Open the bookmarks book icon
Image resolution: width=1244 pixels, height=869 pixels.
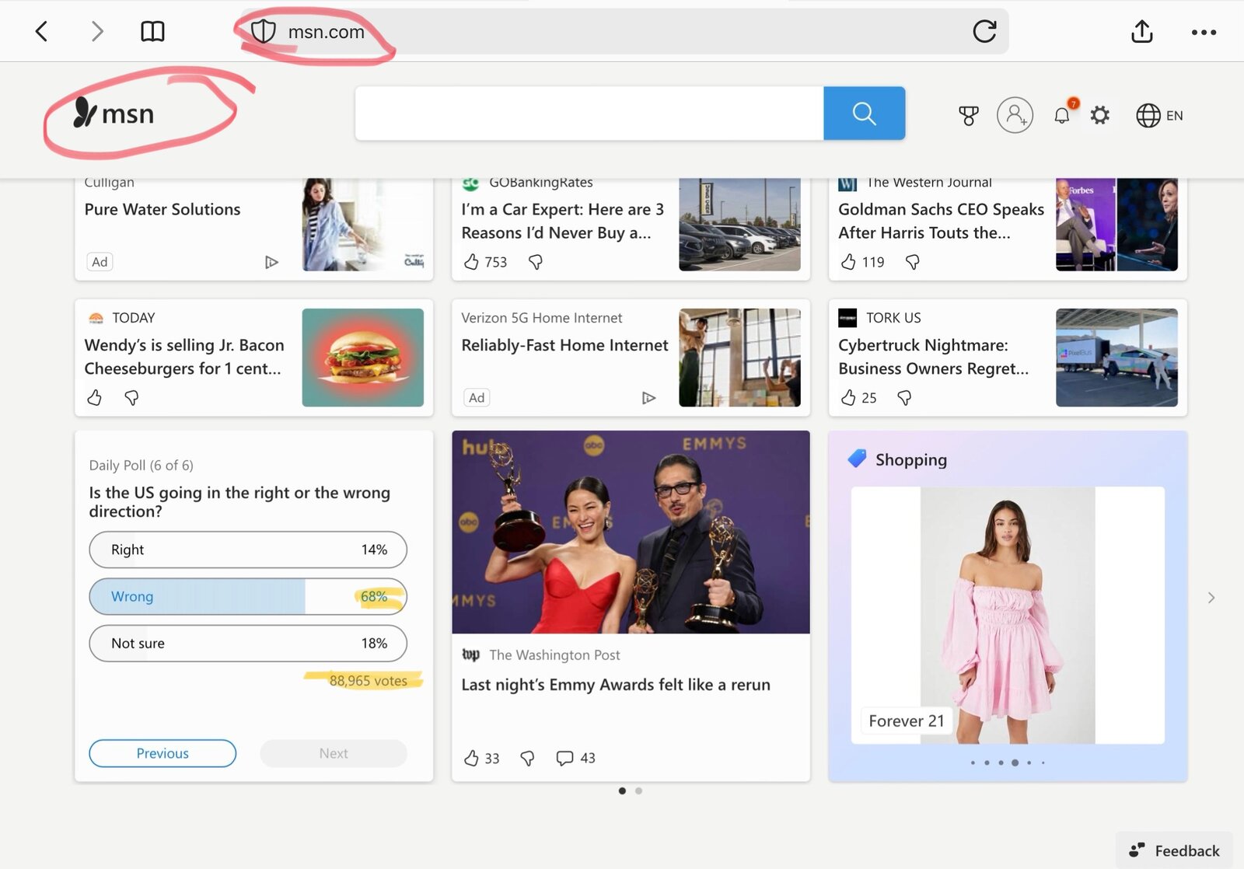(152, 31)
